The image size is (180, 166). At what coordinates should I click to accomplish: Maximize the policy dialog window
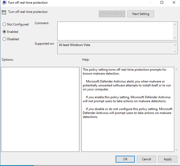tap(162, 3)
